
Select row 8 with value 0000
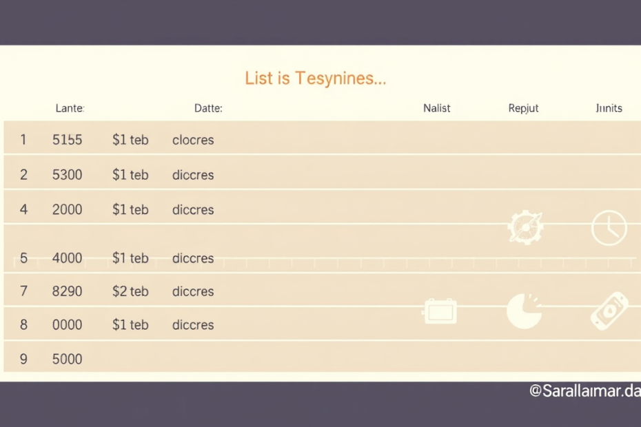point(67,325)
